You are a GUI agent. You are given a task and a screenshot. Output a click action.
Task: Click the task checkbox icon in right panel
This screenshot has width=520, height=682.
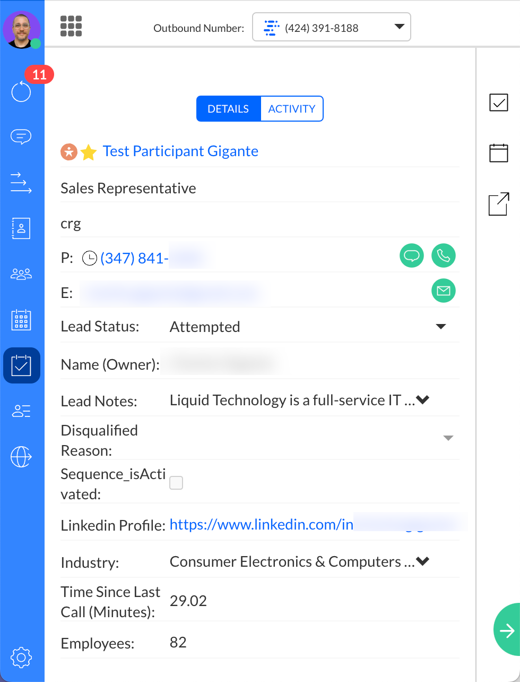pyautogui.click(x=498, y=103)
